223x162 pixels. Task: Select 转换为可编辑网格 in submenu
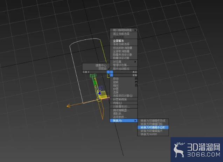[153, 124]
